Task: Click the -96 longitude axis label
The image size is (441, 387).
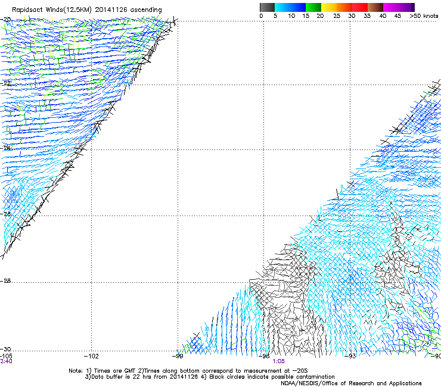Action: coord(265,356)
